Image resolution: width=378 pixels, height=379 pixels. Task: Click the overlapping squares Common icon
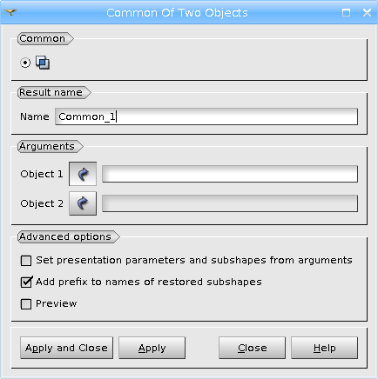click(43, 63)
